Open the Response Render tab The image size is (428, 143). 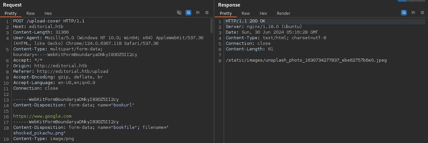[283, 13]
